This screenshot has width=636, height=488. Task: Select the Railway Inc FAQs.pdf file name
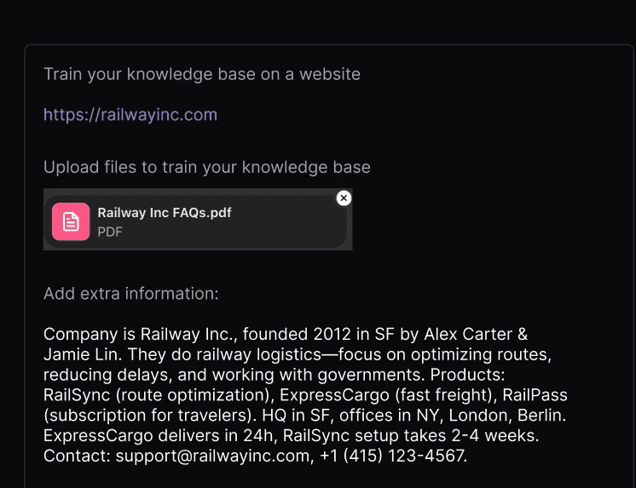[165, 212]
